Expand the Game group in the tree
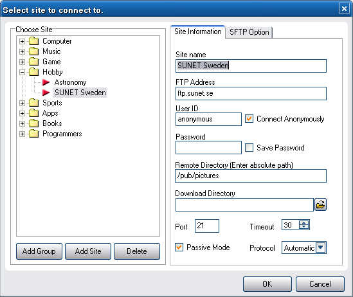The height and width of the screenshot is (297, 353). point(22,62)
